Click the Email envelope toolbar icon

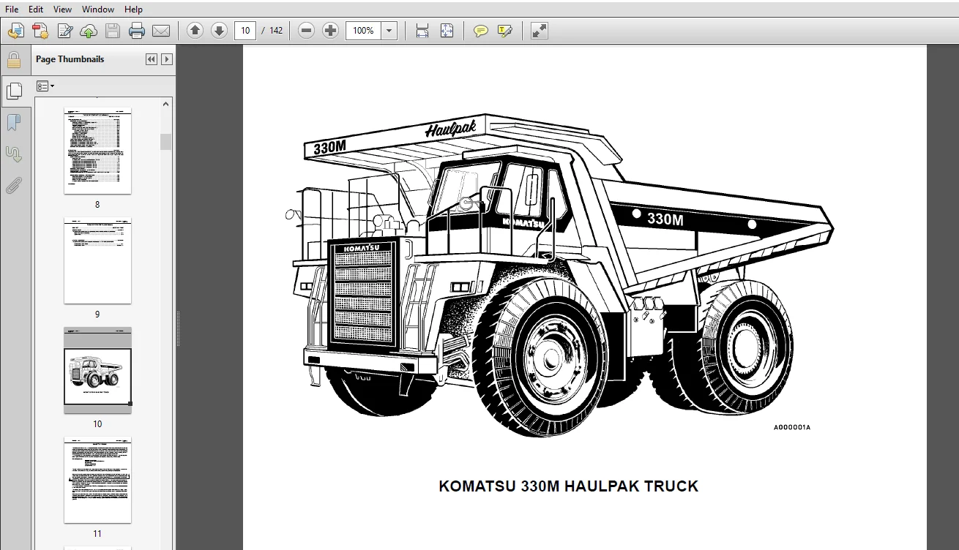(x=161, y=31)
